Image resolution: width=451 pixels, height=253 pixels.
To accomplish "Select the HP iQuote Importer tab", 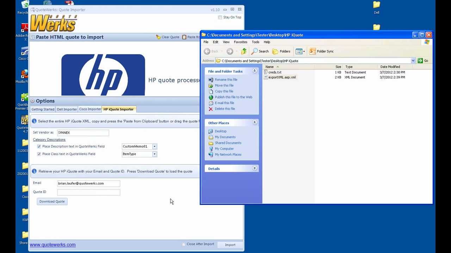I will pos(118,109).
